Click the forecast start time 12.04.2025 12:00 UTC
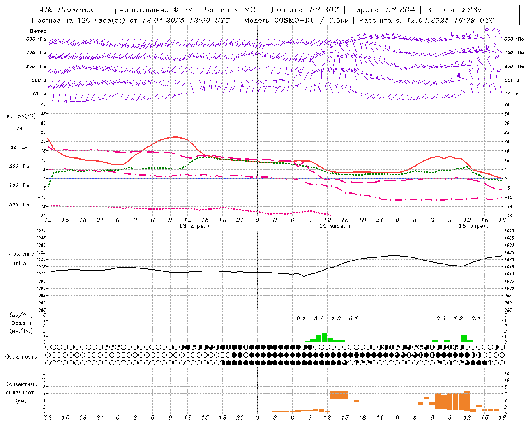Screen dimensions: 526x421 click(185, 20)
